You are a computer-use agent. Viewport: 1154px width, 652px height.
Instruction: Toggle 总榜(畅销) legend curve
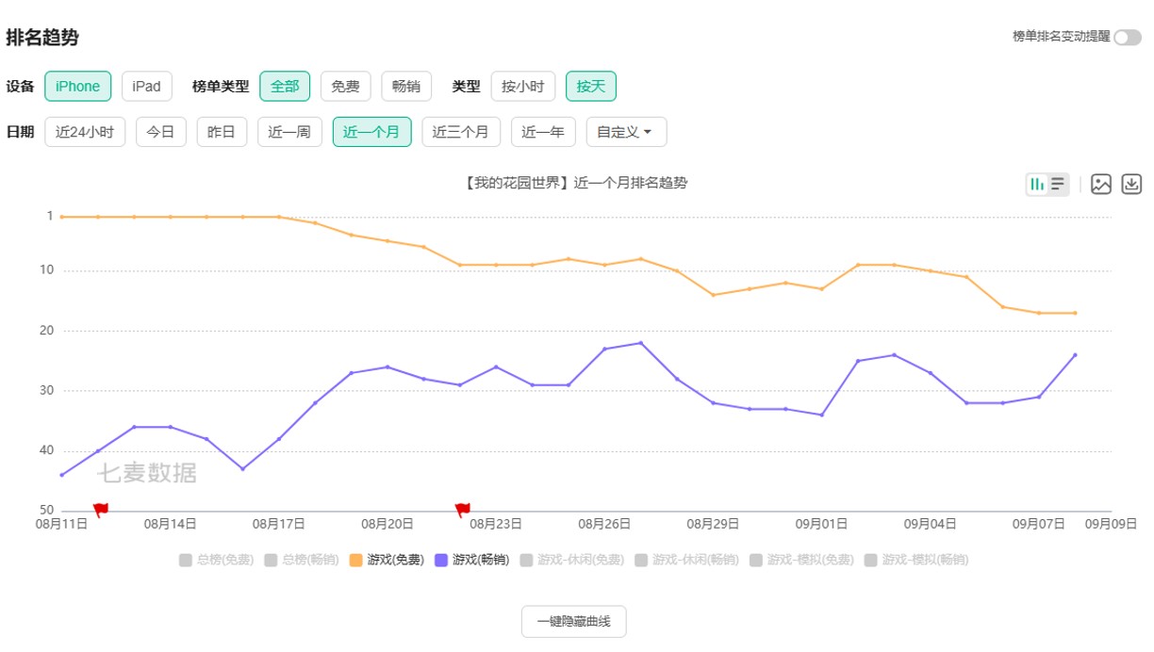(301, 560)
